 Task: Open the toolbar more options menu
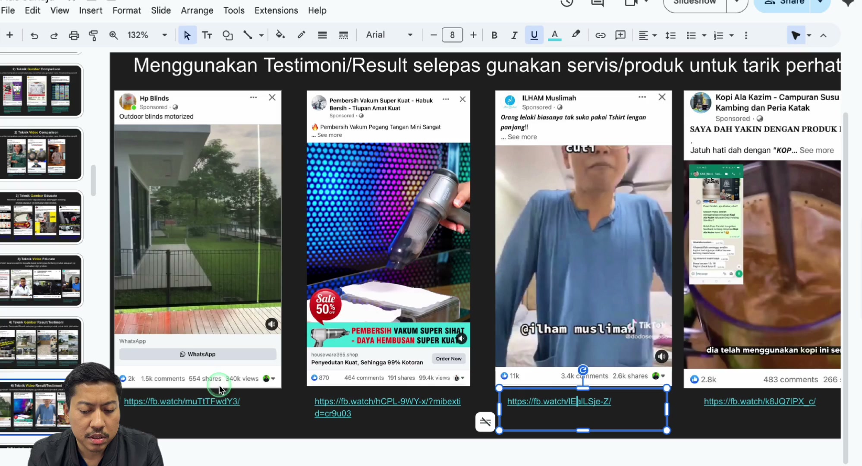click(x=746, y=35)
